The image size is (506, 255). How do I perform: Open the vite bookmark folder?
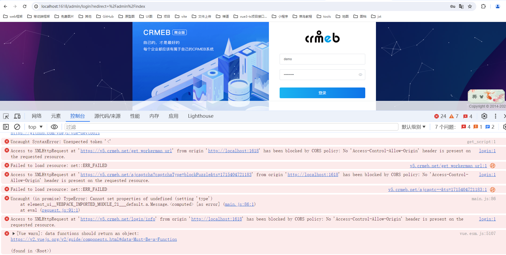(181, 16)
